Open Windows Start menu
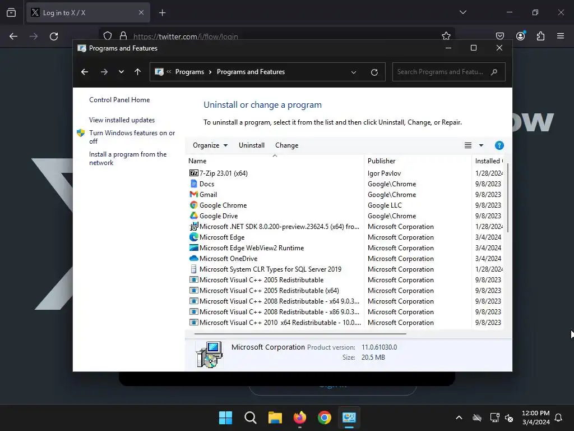 click(x=225, y=418)
